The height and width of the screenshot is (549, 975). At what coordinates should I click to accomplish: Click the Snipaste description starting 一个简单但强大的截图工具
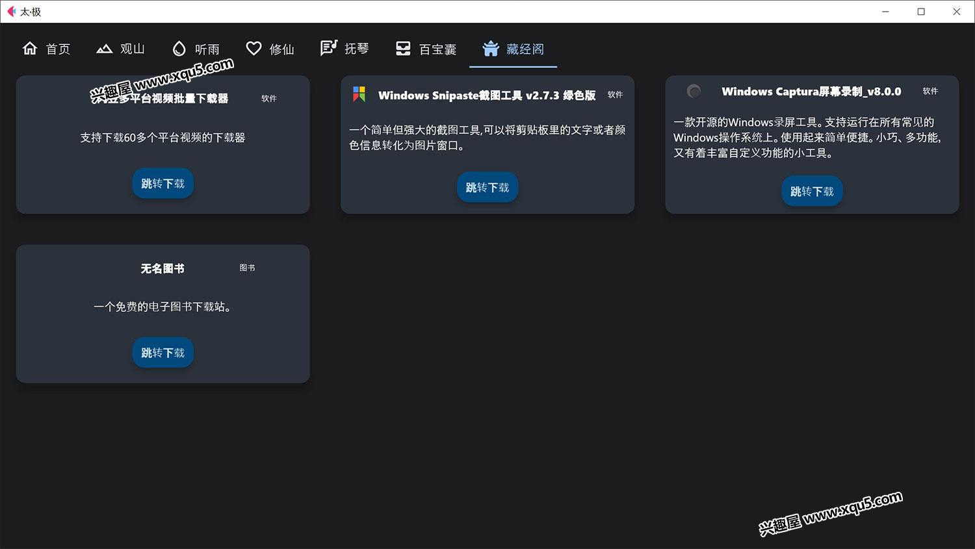tap(487, 138)
